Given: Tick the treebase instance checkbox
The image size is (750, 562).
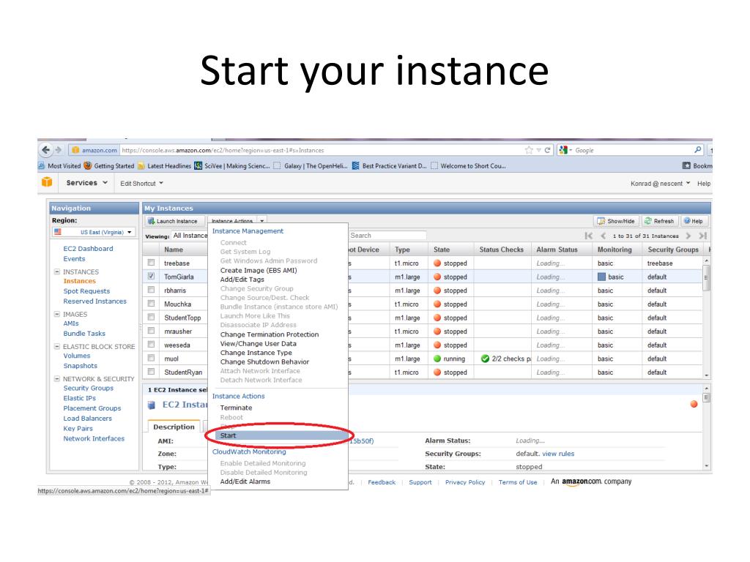Looking at the screenshot, I should 151,263.
